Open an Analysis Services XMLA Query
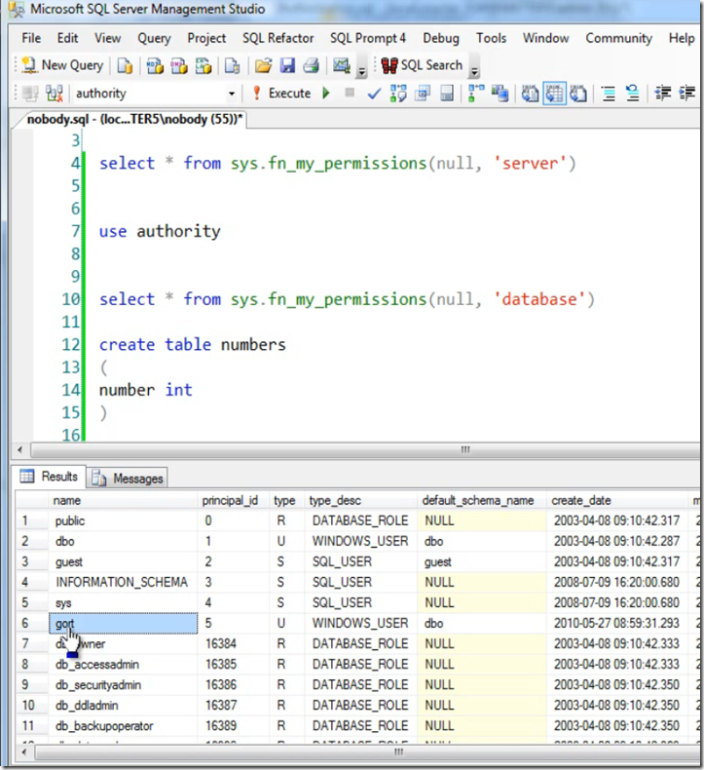 click(204, 65)
